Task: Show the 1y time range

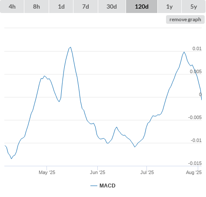Action: [x=169, y=6]
